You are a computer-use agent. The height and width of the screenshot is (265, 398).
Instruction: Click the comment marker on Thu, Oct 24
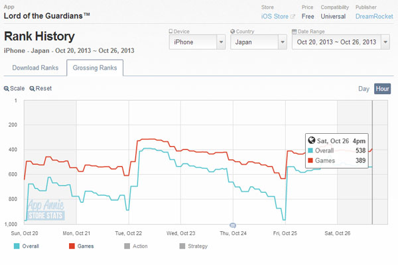coord(233,225)
